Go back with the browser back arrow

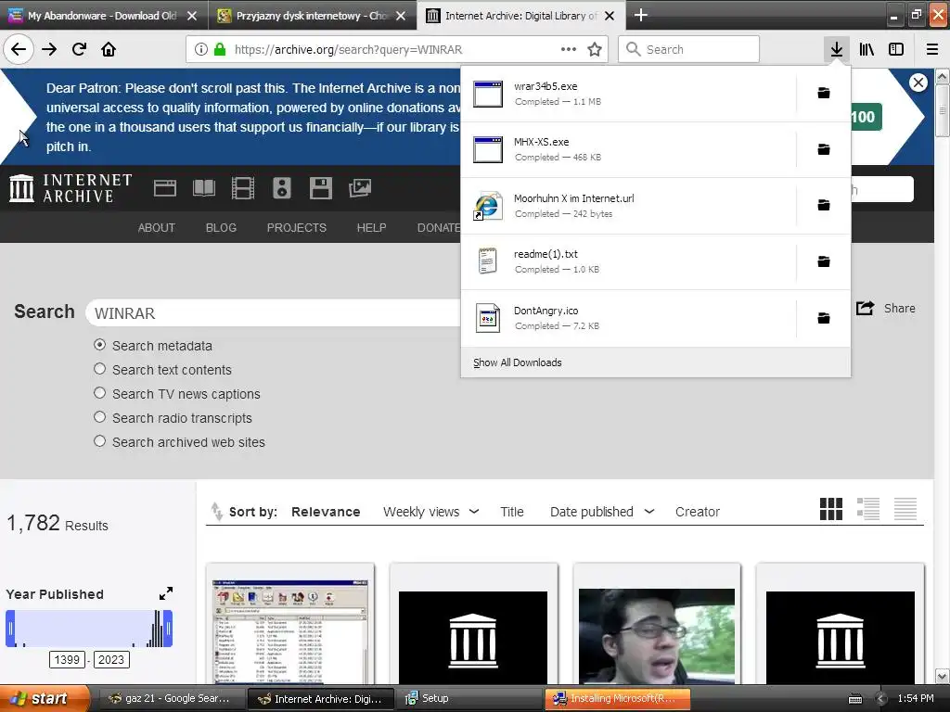19,49
